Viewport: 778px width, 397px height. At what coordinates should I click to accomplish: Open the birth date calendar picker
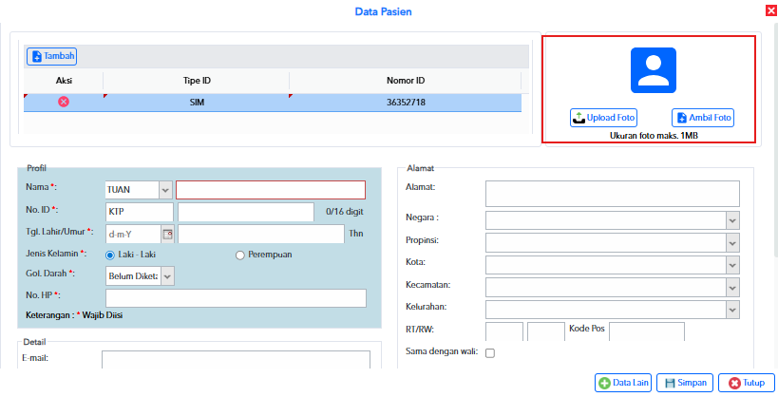coord(168,235)
